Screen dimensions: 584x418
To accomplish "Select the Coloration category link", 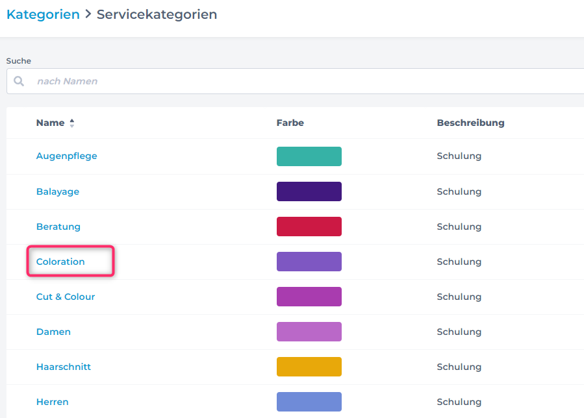I will pos(60,262).
